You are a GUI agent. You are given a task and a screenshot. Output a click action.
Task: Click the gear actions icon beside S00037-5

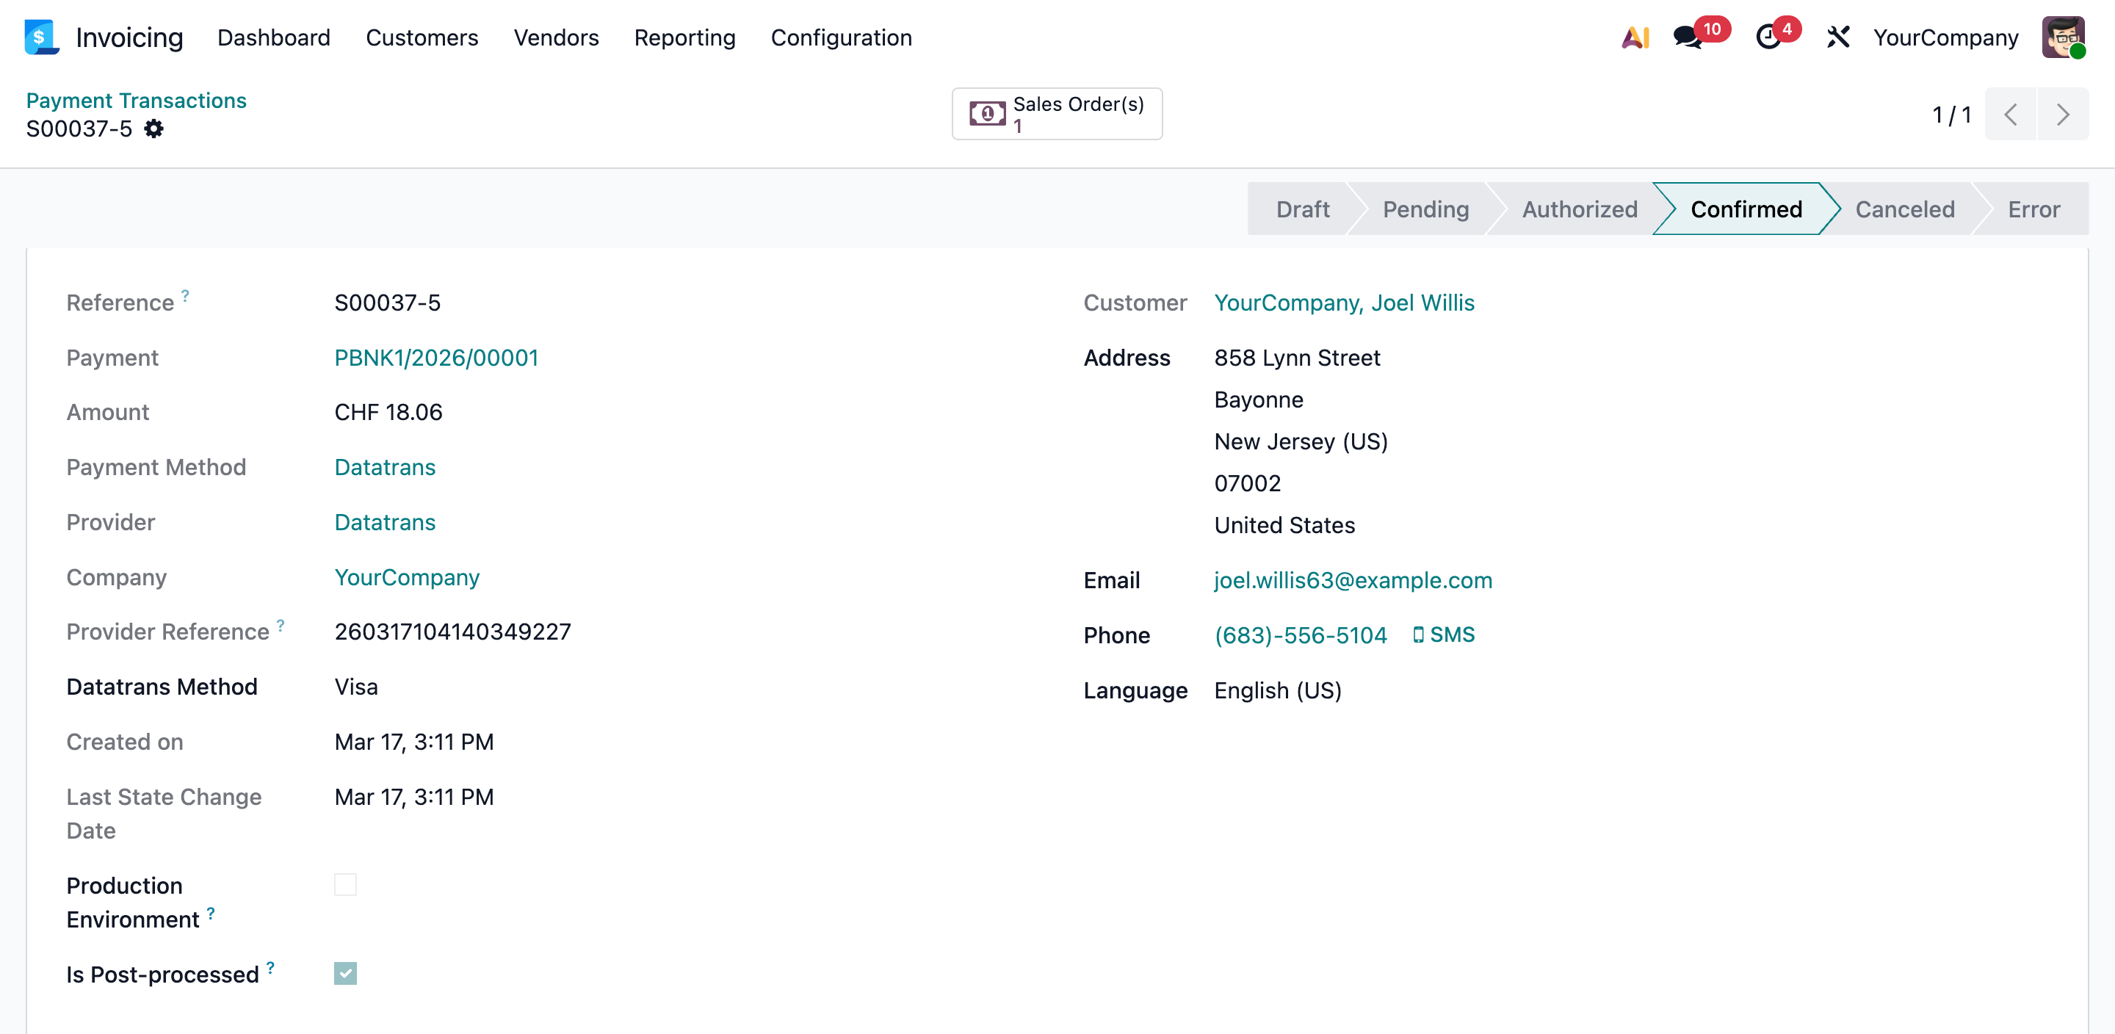153,129
